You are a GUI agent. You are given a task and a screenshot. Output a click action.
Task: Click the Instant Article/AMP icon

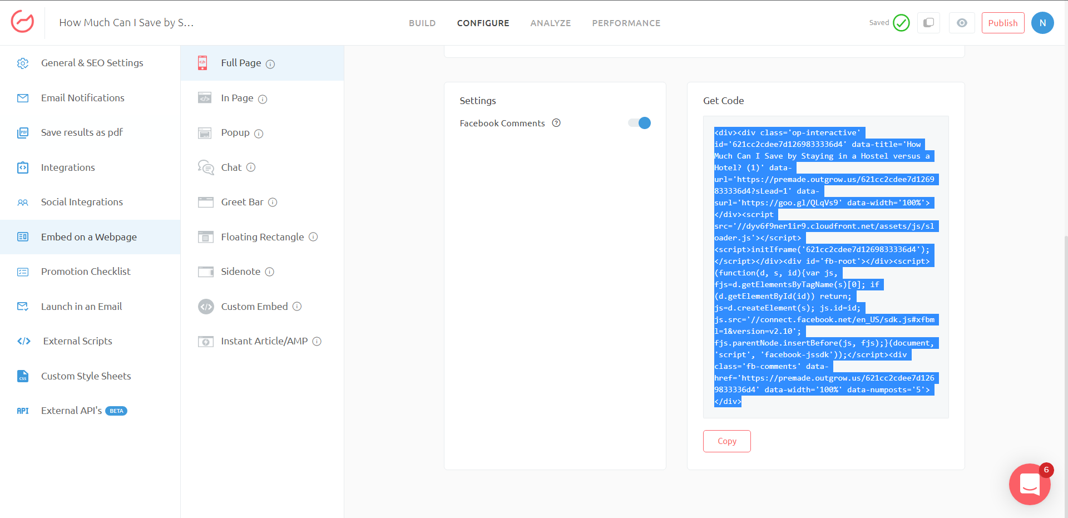pos(206,342)
